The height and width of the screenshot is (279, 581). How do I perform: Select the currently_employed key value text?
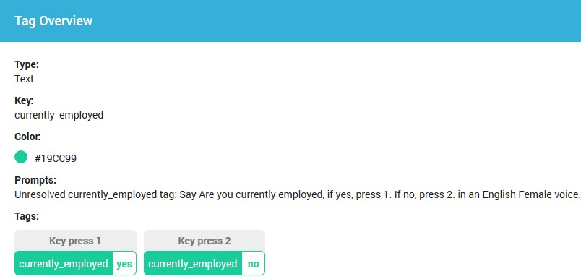59,115
